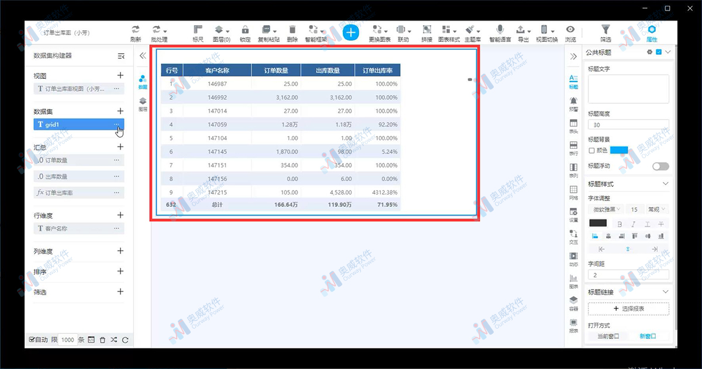
Task: Select the 订单出库率视图 view item
Action: pos(79,89)
